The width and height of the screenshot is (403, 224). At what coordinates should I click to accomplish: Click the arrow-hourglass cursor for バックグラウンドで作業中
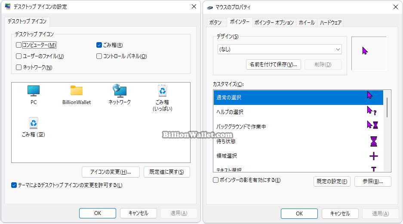click(x=372, y=125)
